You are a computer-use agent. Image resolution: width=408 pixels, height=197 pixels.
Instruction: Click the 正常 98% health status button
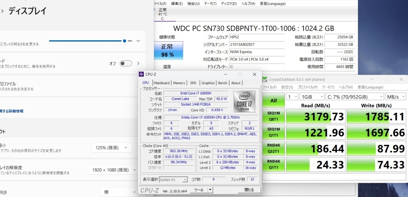168,50
